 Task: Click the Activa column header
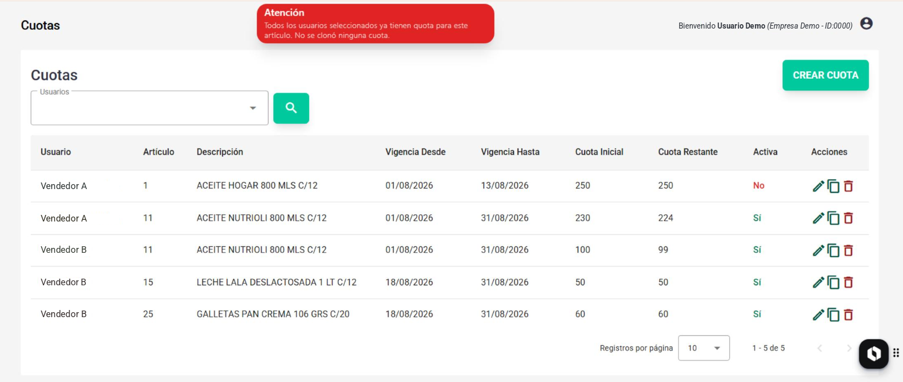coord(765,152)
